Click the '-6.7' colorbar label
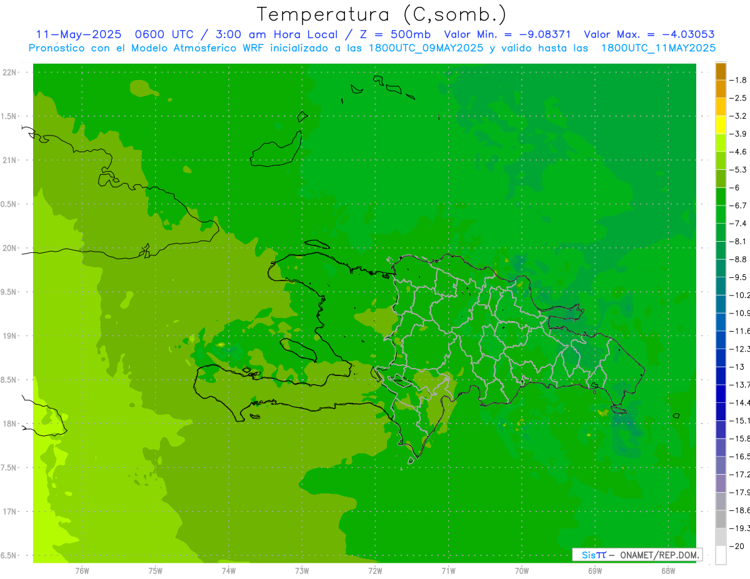 point(739,205)
